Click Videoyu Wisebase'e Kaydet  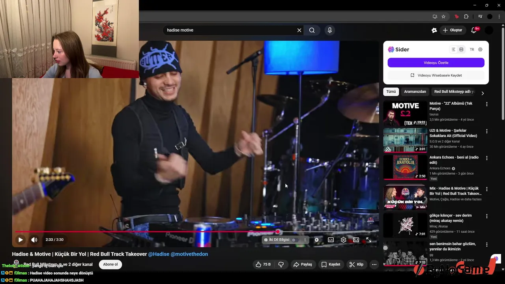click(436, 75)
